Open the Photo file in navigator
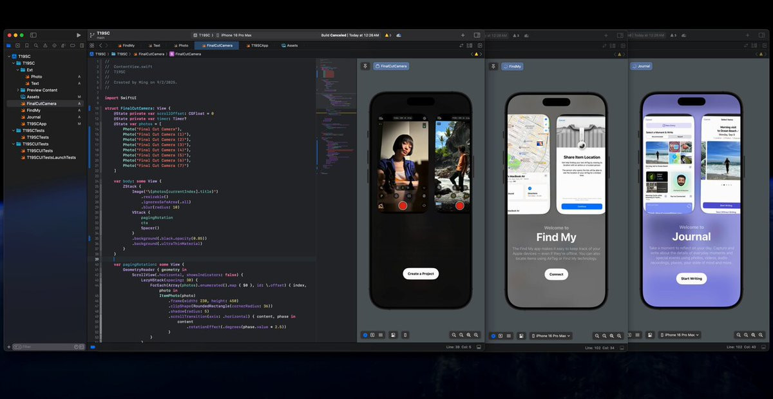This screenshot has width=773, height=399. coord(36,77)
